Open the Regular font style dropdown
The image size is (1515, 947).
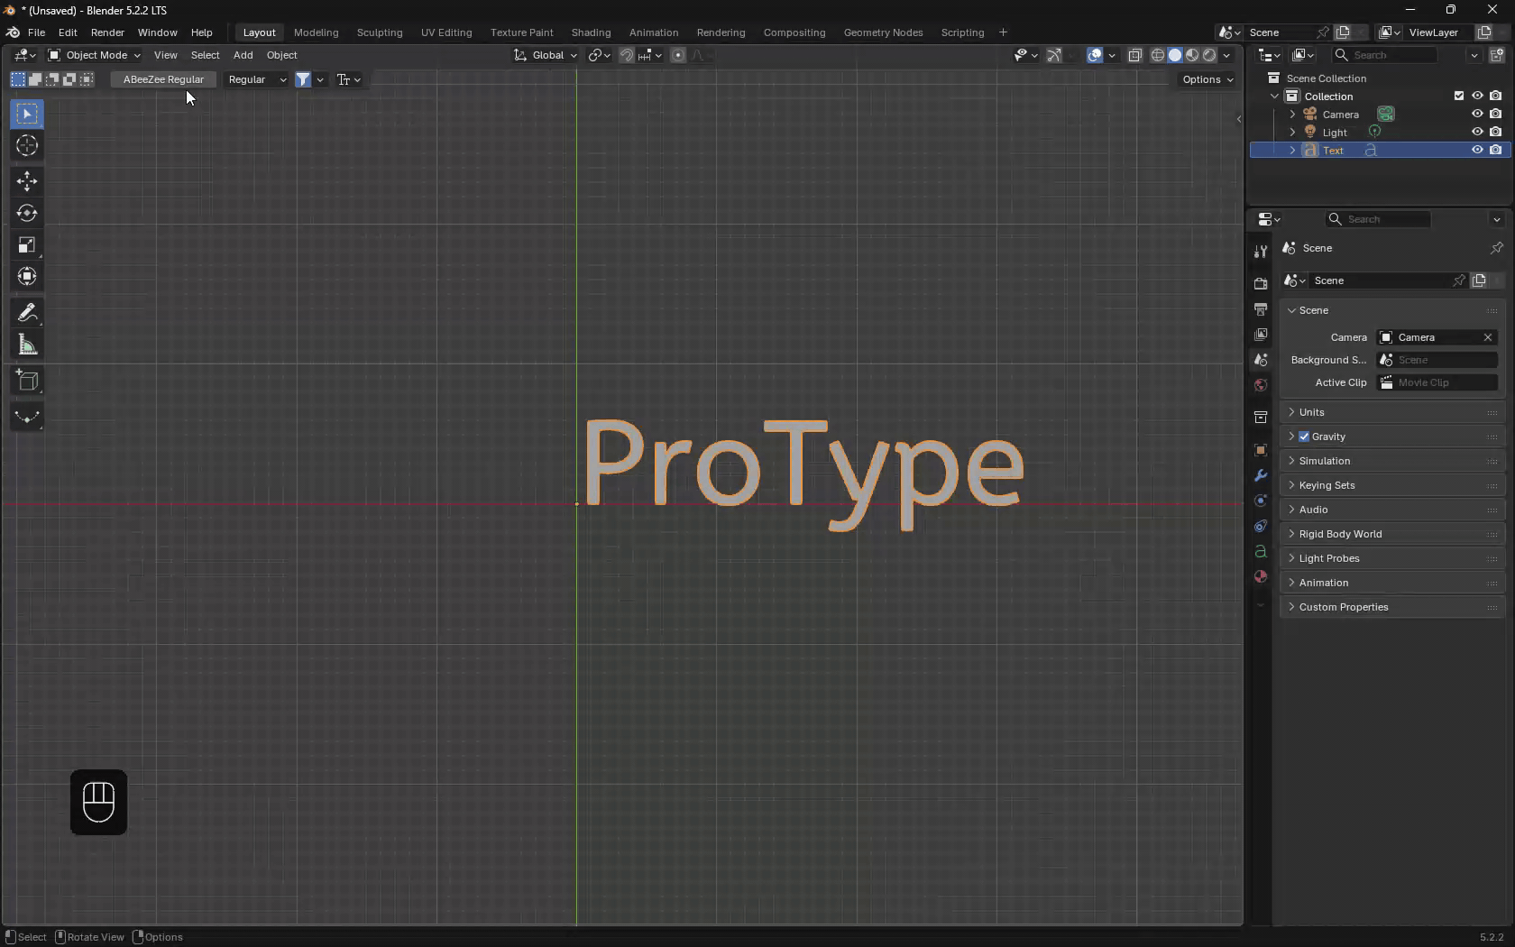point(257,79)
